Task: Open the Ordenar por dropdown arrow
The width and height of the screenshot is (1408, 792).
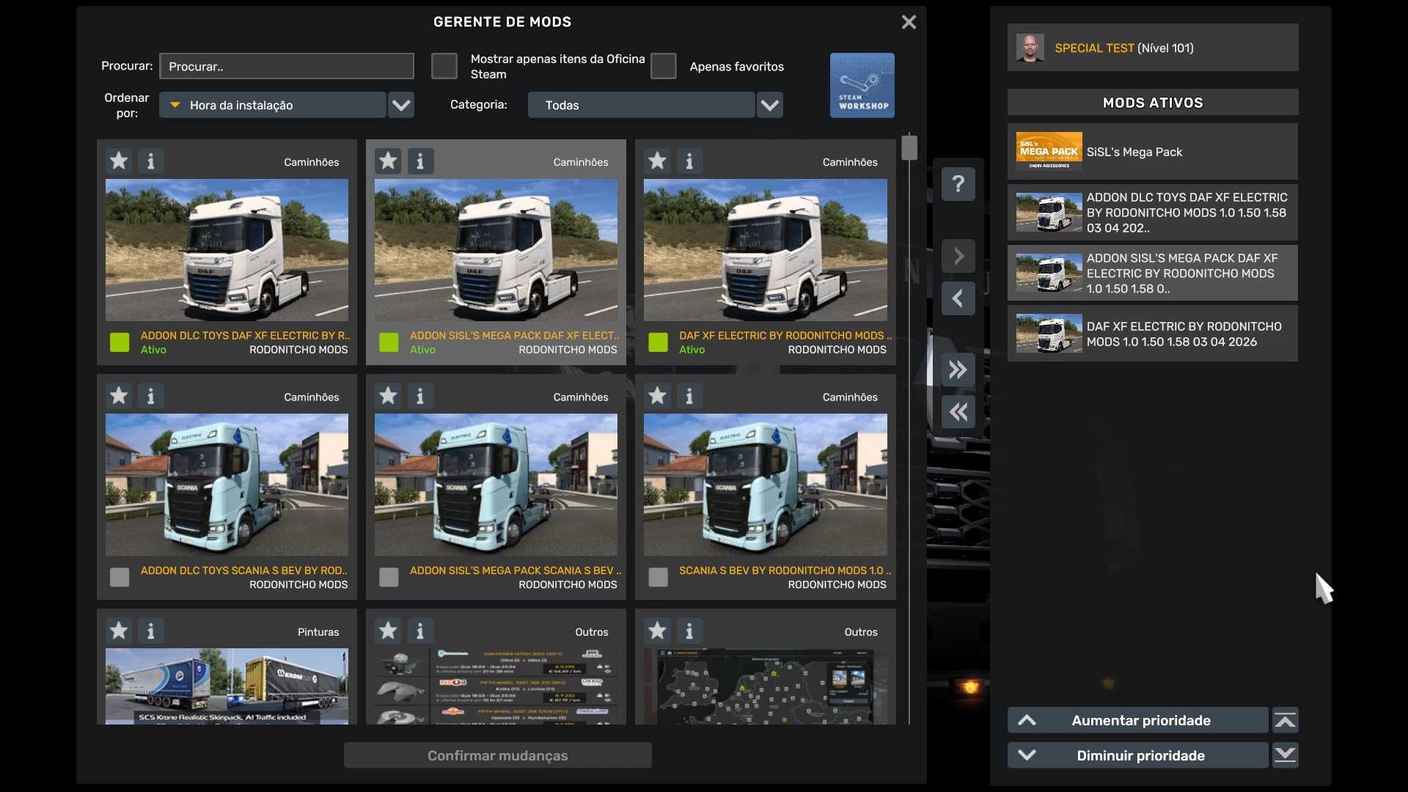Action: tap(401, 105)
